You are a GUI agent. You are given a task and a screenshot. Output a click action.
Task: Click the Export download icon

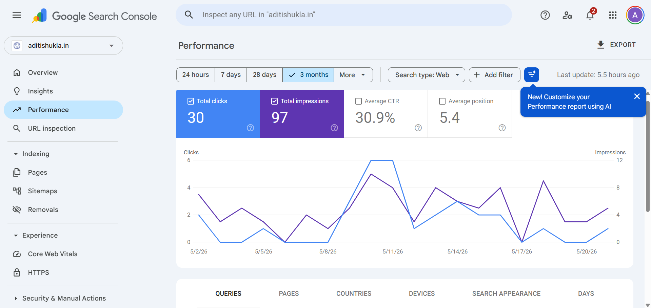601,45
